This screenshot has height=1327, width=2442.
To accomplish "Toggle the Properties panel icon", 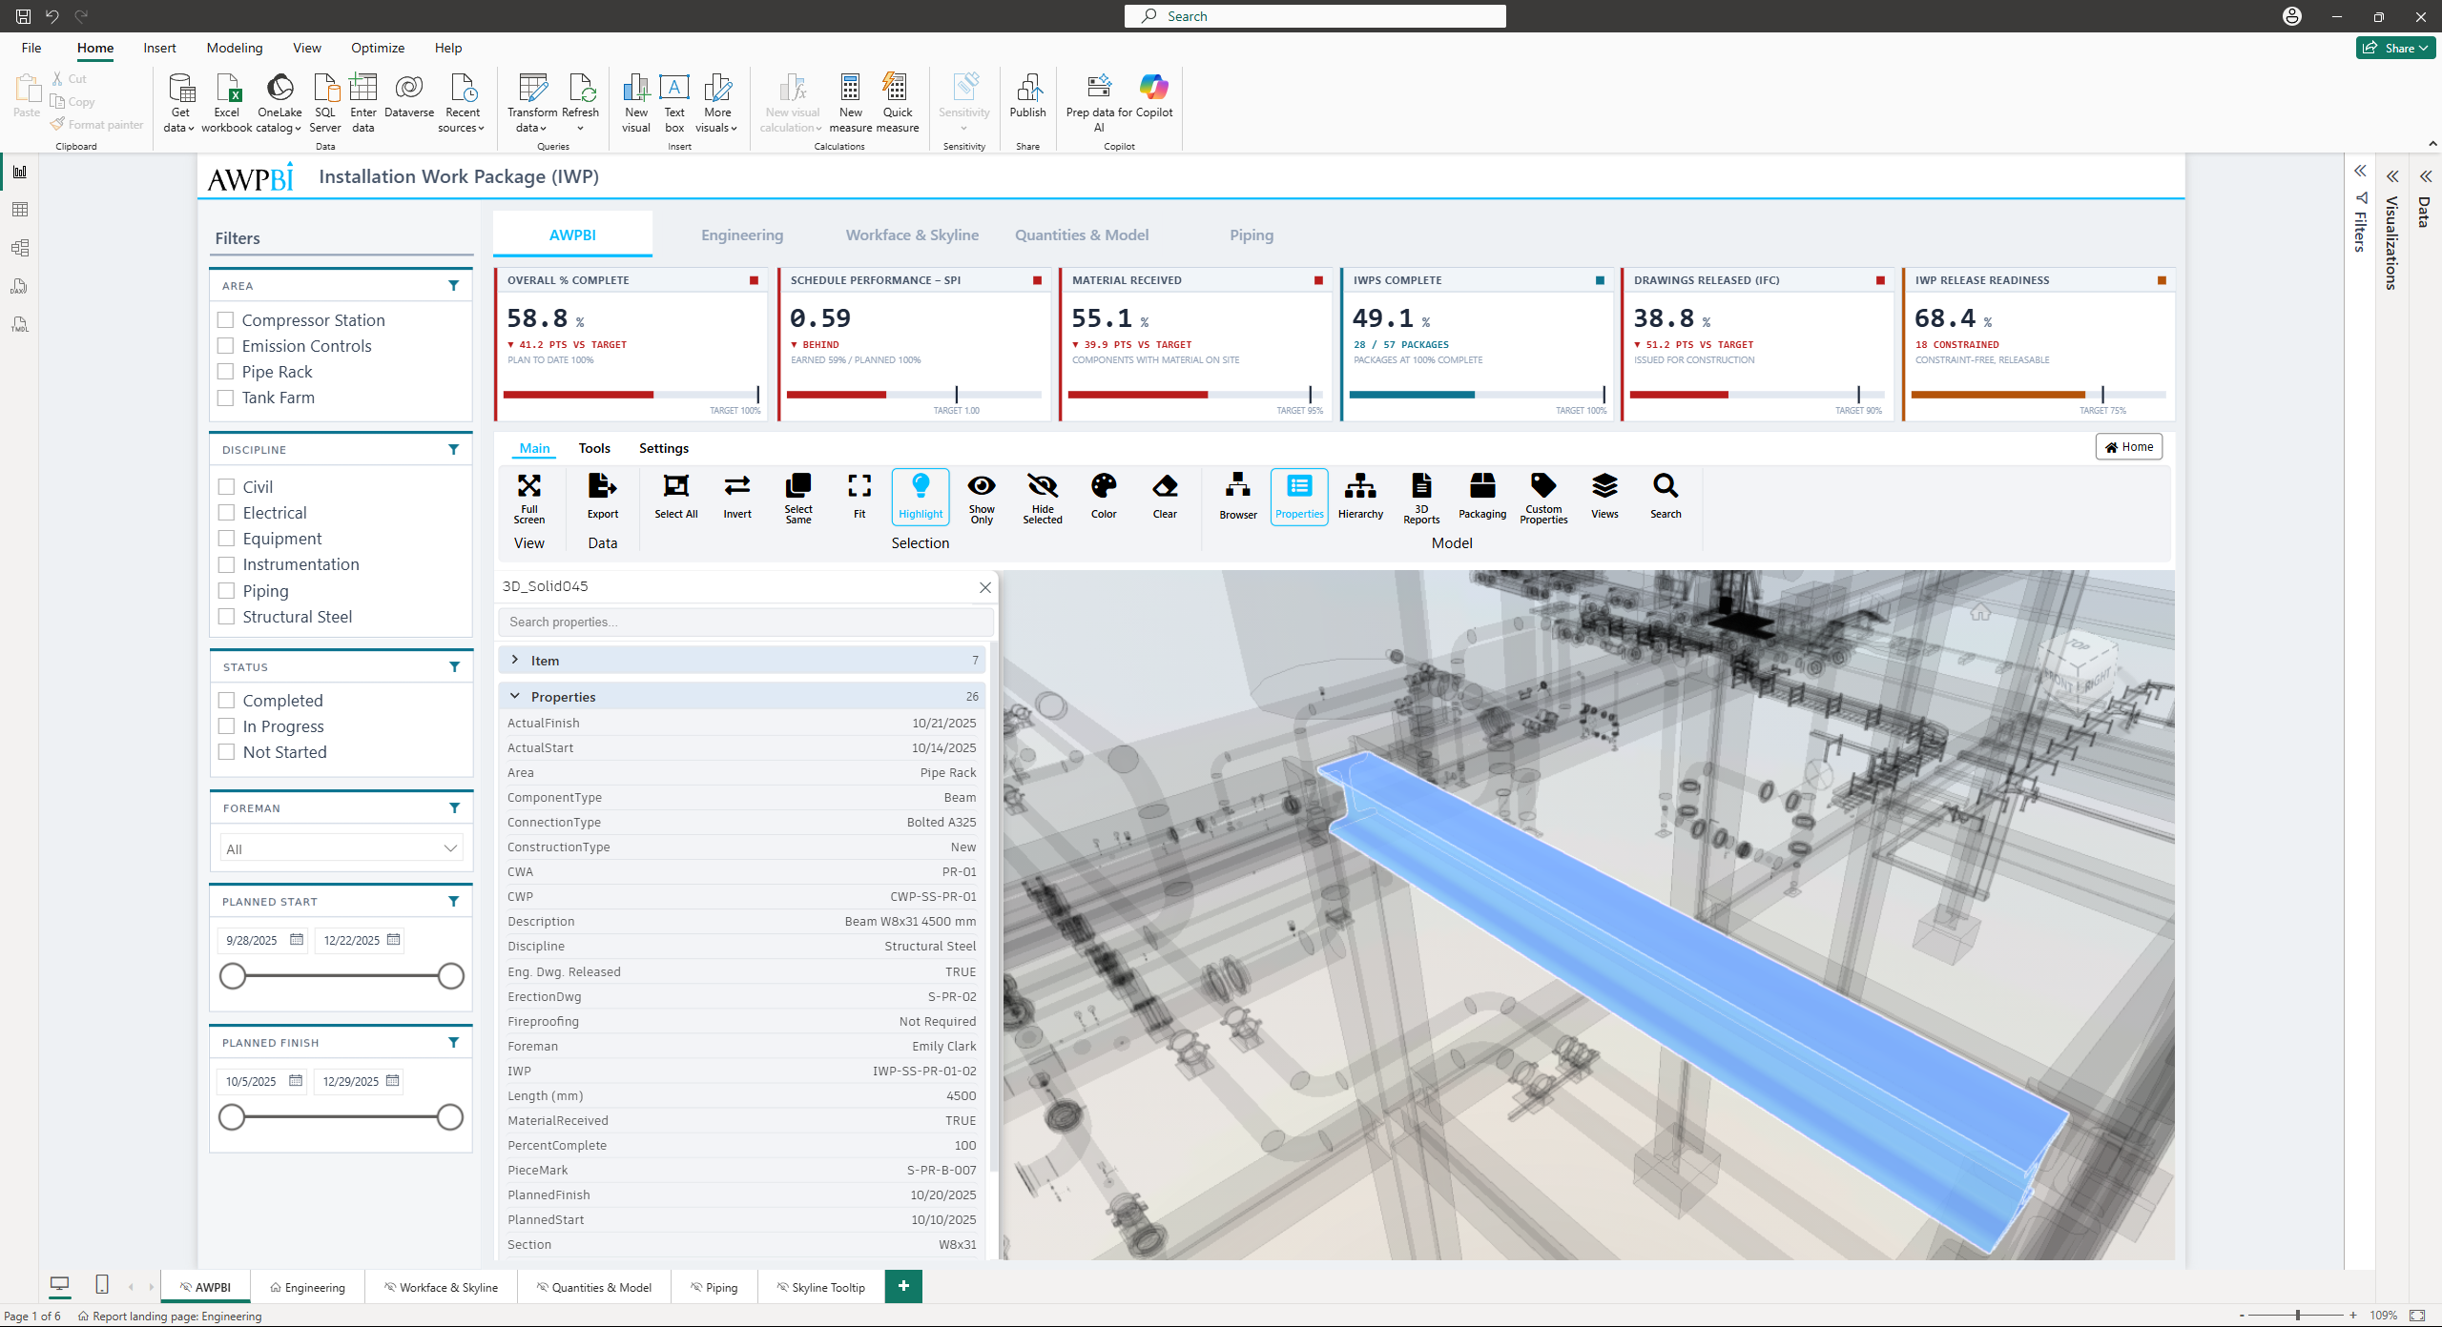I will click(1299, 497).
